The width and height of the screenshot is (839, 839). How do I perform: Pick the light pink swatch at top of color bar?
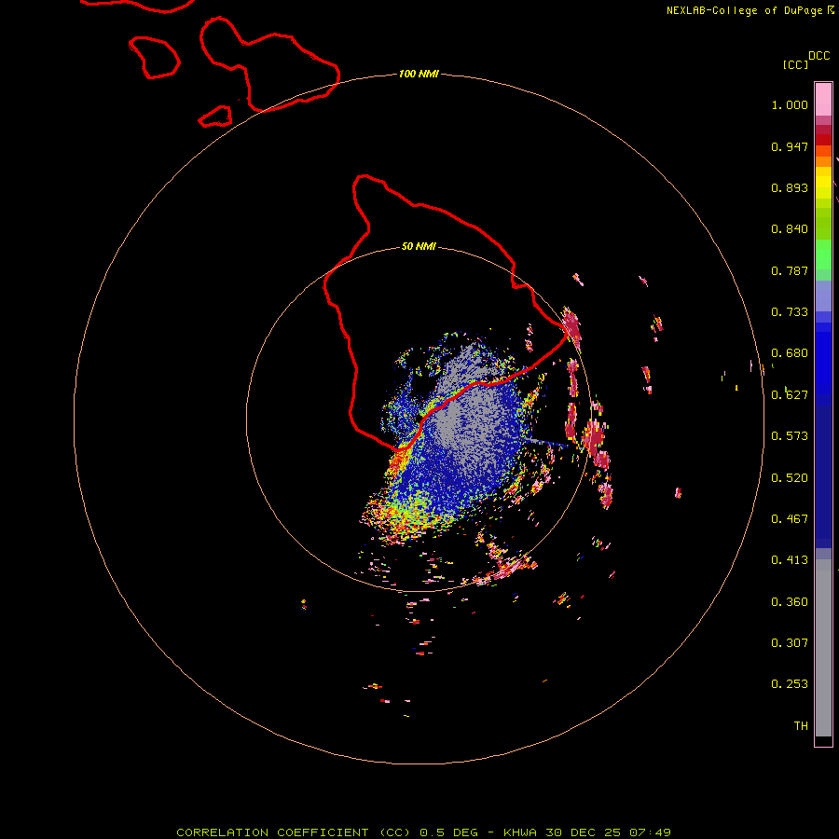823,99
